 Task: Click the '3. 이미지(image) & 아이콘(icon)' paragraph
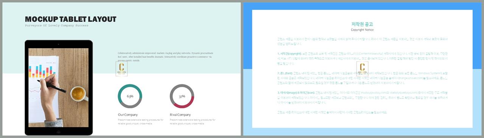[x=362, y=97]
